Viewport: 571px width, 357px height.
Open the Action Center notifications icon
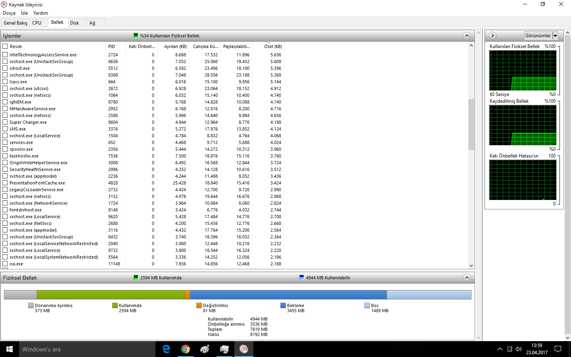pos(558,349)
